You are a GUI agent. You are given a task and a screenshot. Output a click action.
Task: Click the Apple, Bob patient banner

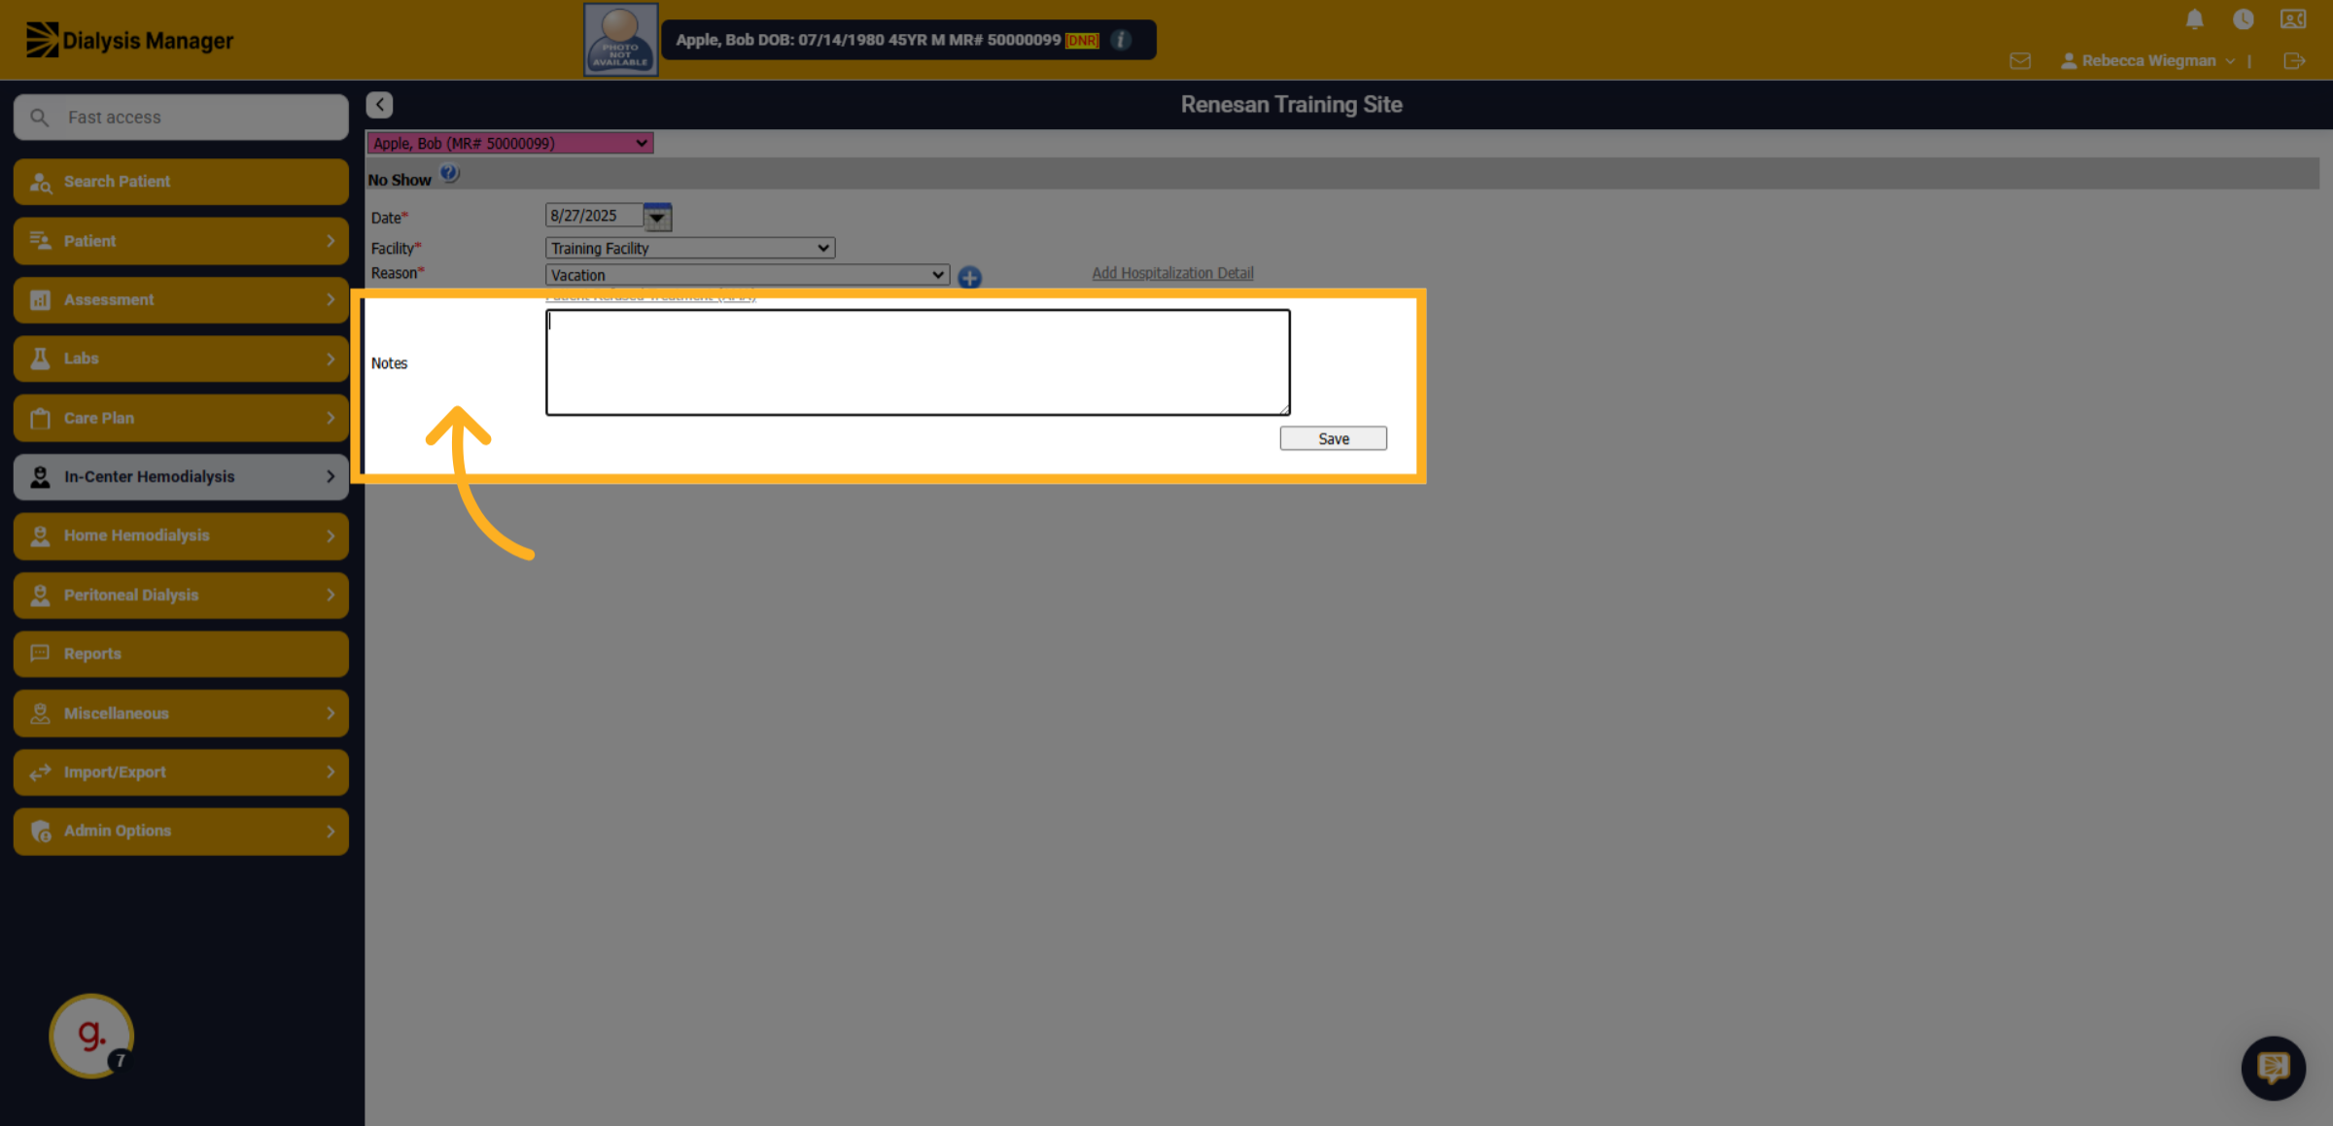[908, 40]
